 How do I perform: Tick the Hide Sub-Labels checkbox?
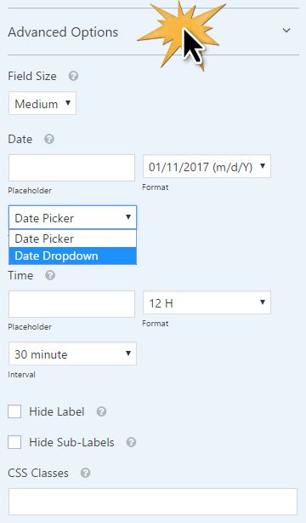(14, 442)
